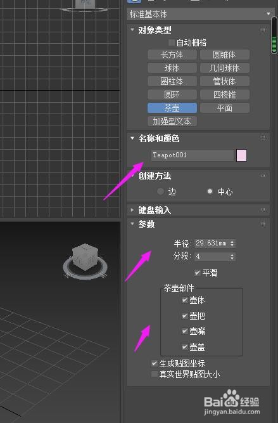Select the 球体 primitive button
Screen dimensions: 278x423
pyautogui.click(x=172, y=68)
